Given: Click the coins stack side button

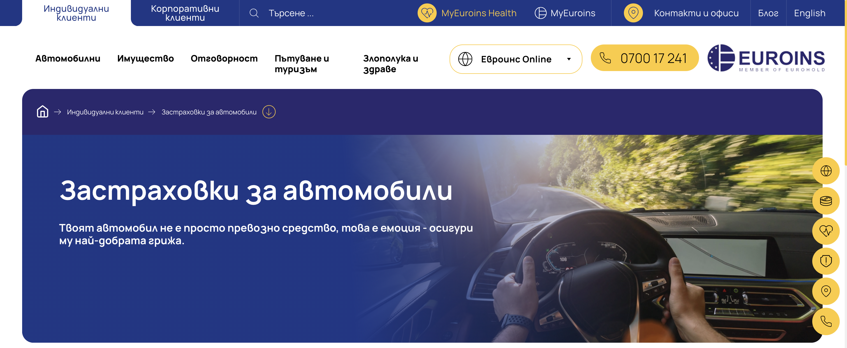Looking at the screenshot, I should (x=826, y=201).
